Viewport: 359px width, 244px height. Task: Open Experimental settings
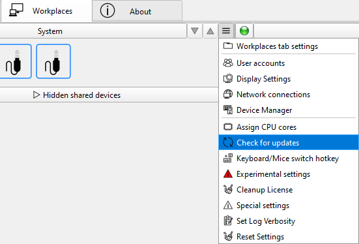(289, 174)
